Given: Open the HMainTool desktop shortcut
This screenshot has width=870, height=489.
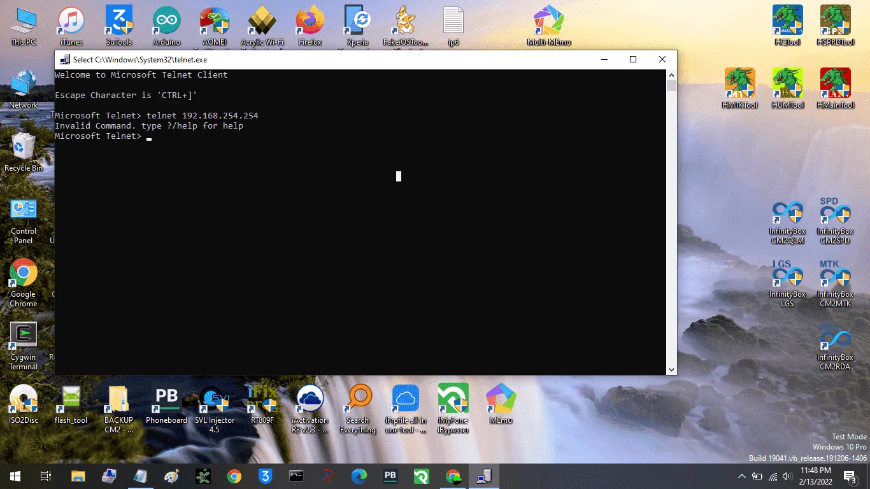Looking at the screenshot, I should click(836, 89).
